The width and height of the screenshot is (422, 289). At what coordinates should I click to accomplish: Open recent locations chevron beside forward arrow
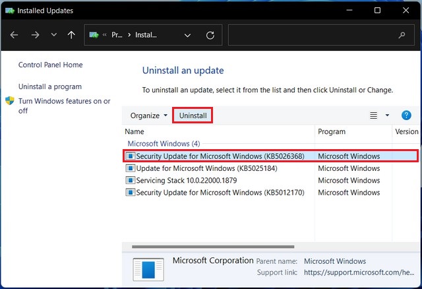click(x=54, y=35)
